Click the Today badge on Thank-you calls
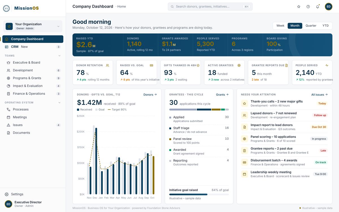Screen dimensions: 339x212 coord(322,103)
